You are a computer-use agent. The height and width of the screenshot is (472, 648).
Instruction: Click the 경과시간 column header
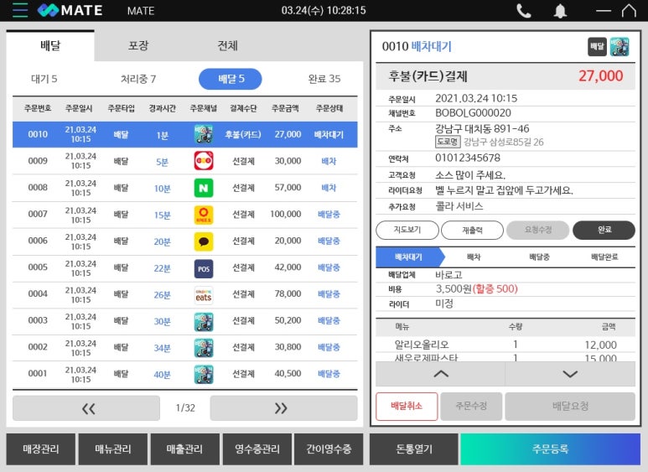[163, 108]
